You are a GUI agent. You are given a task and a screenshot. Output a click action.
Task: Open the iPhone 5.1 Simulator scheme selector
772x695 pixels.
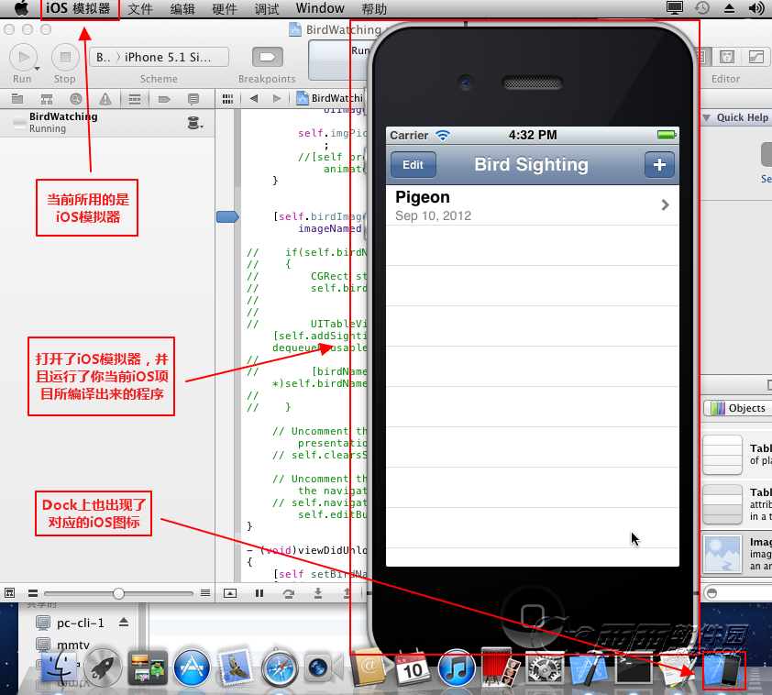click(x=174, y=57)
